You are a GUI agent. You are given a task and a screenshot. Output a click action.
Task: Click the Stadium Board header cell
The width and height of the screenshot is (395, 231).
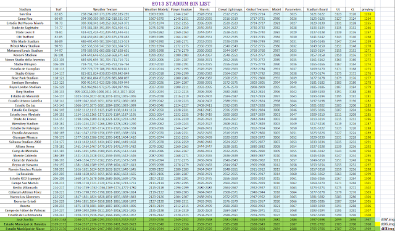pos(317,9)
